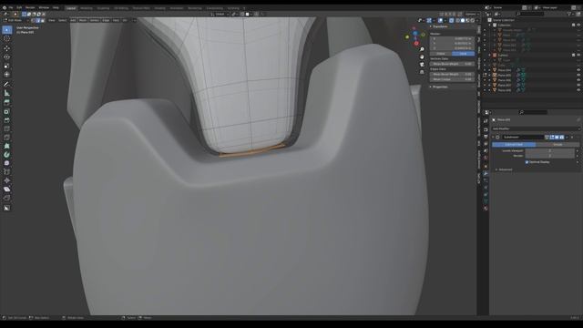Switch viewport to rendered shading mode
The image size is (583, 328).
473,20
